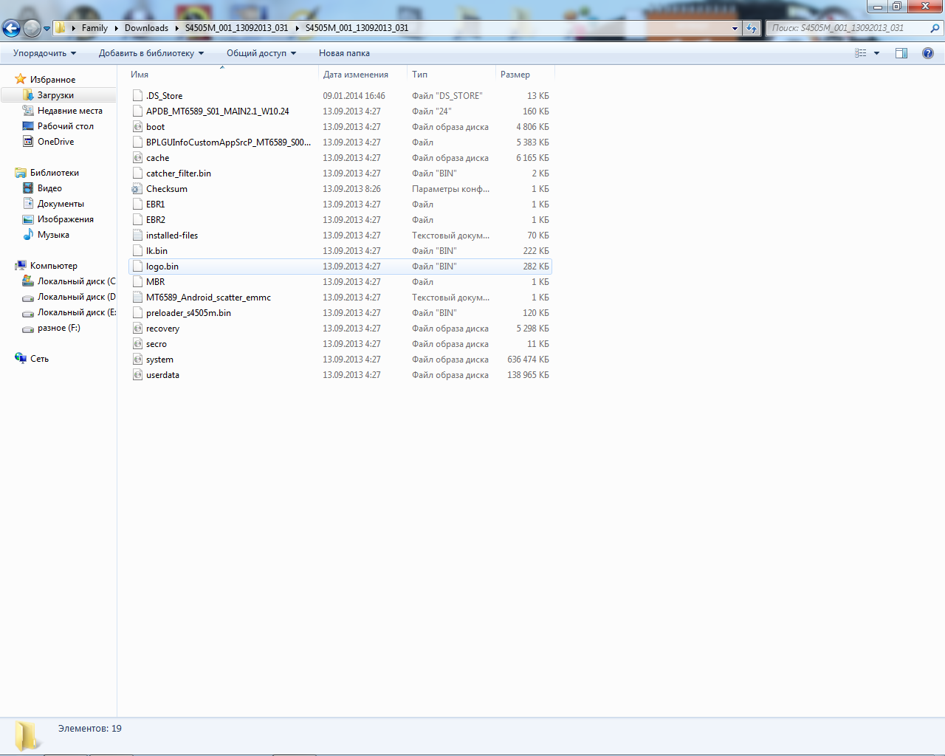Select the boot disk image file icon
Viewport: 945px width, 756px height.
(137, 127)
